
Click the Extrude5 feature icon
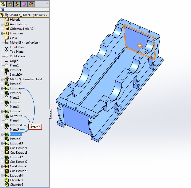(x=7, y=102)
